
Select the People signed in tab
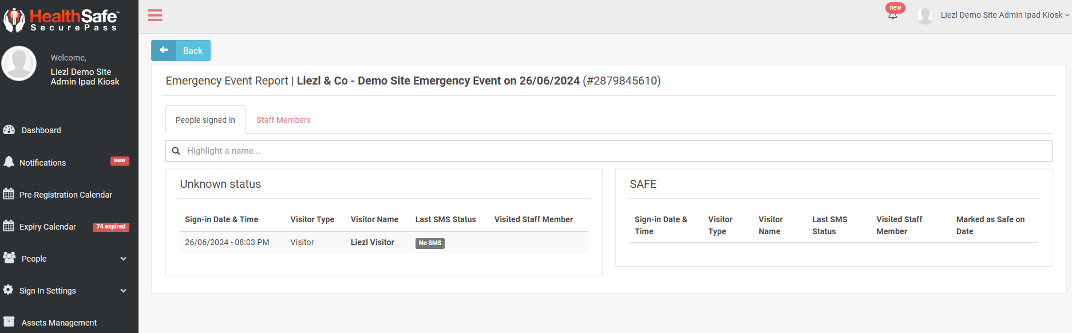coord(205,120)
